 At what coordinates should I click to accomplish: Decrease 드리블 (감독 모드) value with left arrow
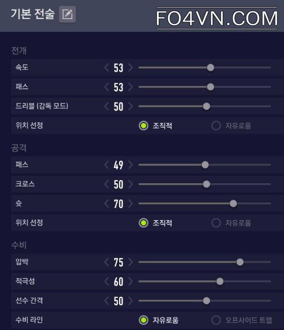point(107,107)
